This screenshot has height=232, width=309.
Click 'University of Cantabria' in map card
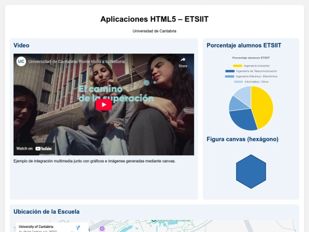point(36,226)
